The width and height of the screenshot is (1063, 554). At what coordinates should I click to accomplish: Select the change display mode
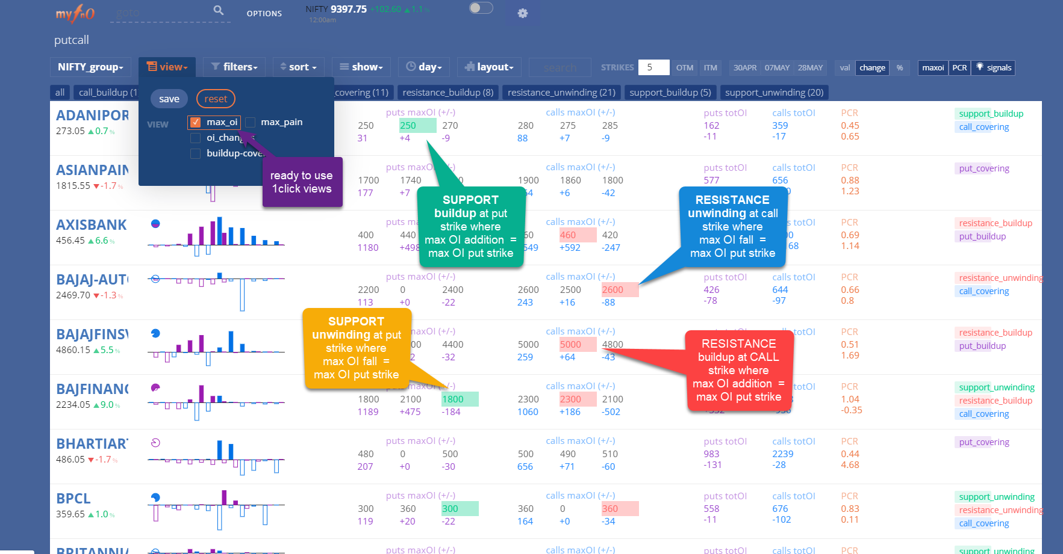872,67
